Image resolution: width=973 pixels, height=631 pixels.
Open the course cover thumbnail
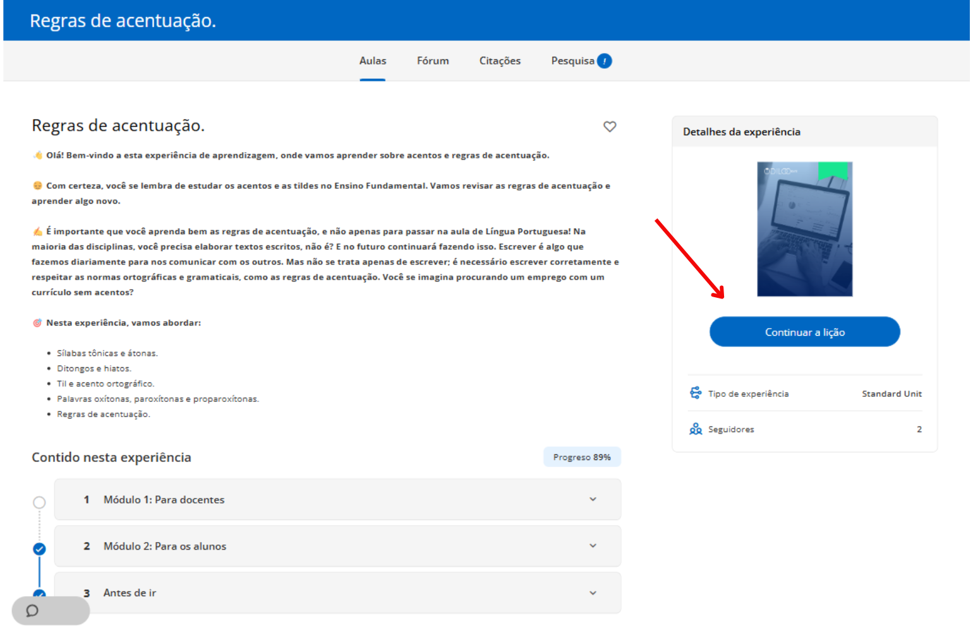pos(804,229)
